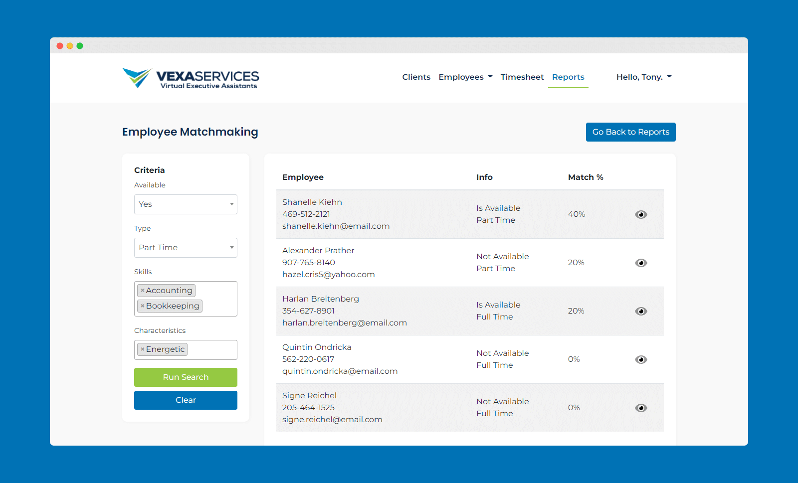The width and height of the screenshot is (798, 483).
Task: View Alexander Prather's details via eye icon
Action: click(x=641, y=263)
